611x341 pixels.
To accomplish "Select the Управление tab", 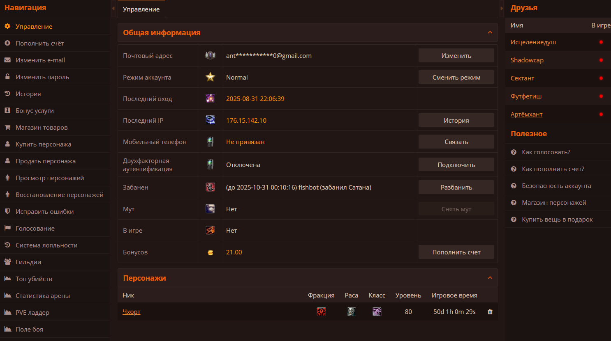I will tap(141, 9).
